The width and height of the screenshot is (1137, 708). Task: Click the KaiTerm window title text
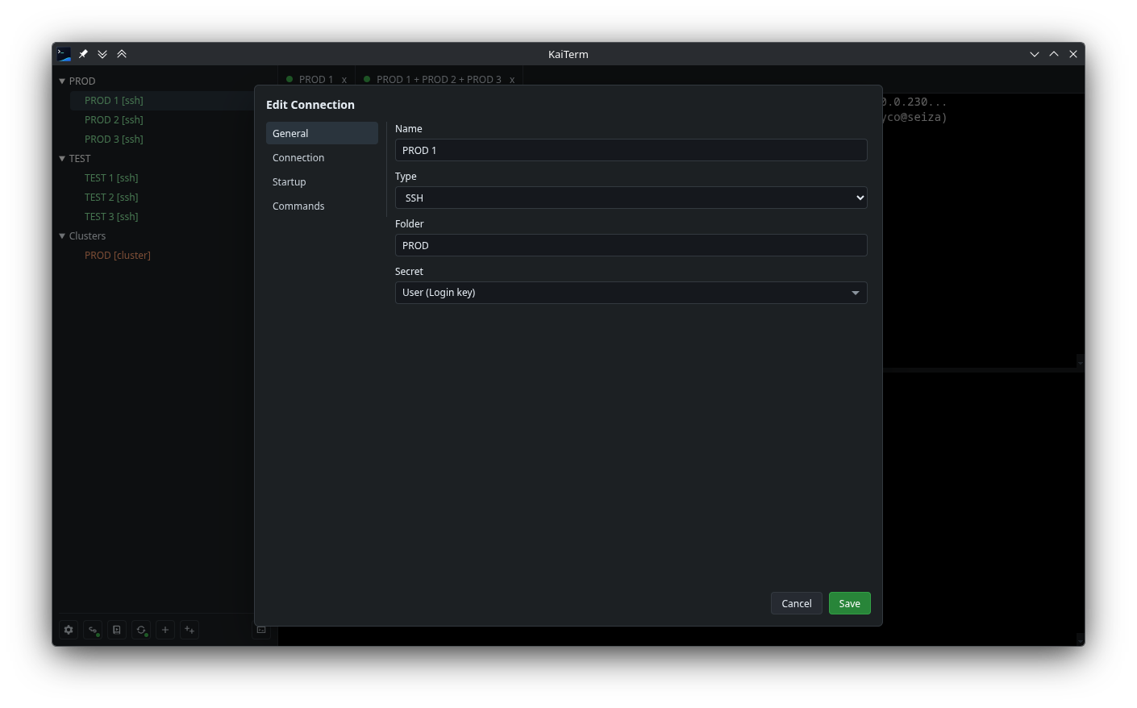(x=568, y=54)
